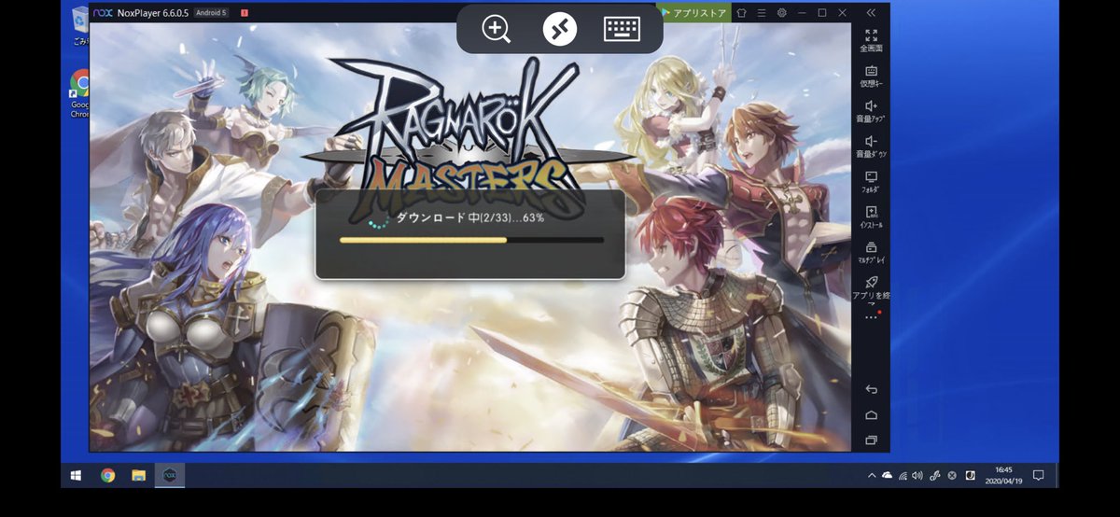
Task: Open Google Chrome desktop shortcut
Action: pos(80,93)
